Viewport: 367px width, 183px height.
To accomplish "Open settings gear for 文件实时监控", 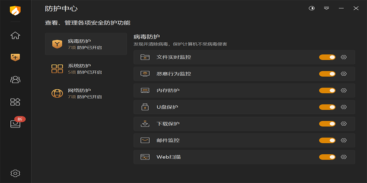I will (x=344, y=57).
